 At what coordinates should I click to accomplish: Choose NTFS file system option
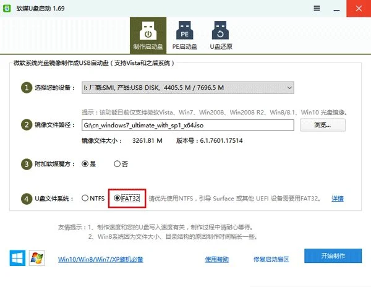(x=93, y=198)
